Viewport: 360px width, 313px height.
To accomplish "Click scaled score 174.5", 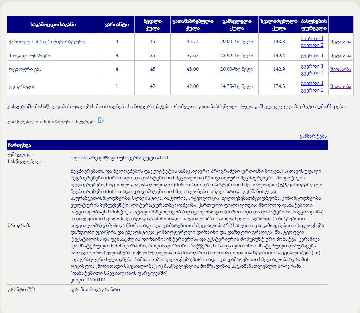I will pos(279,86).
